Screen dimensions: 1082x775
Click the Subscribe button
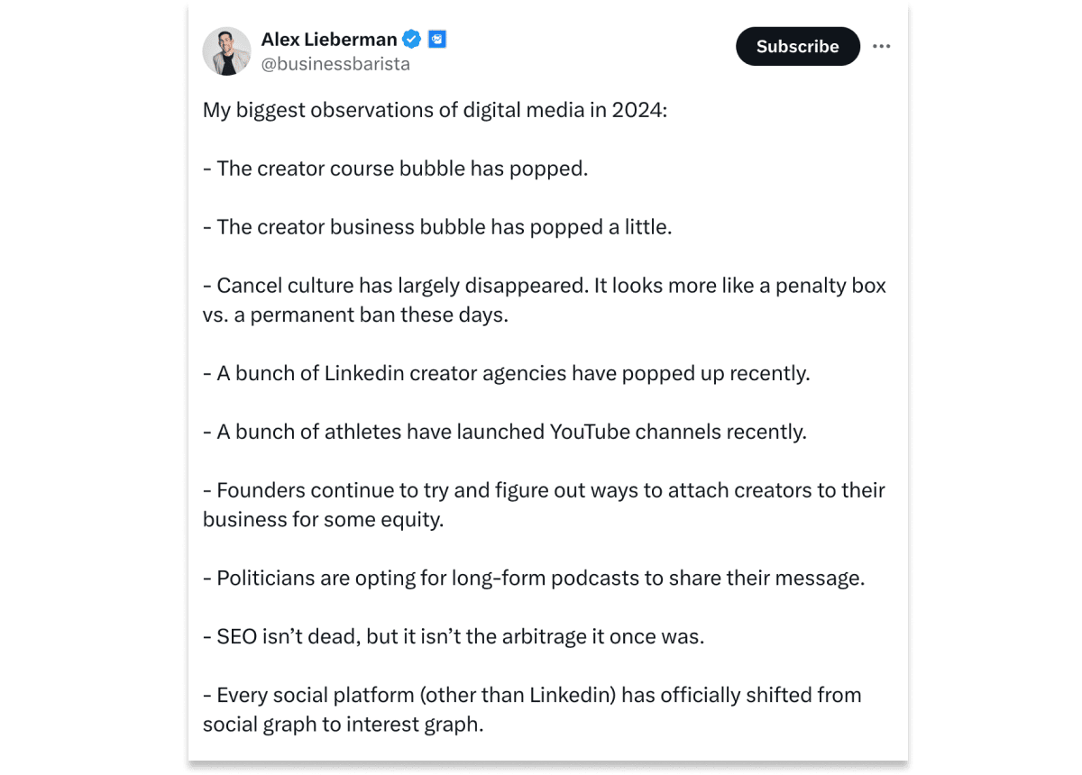798,46
